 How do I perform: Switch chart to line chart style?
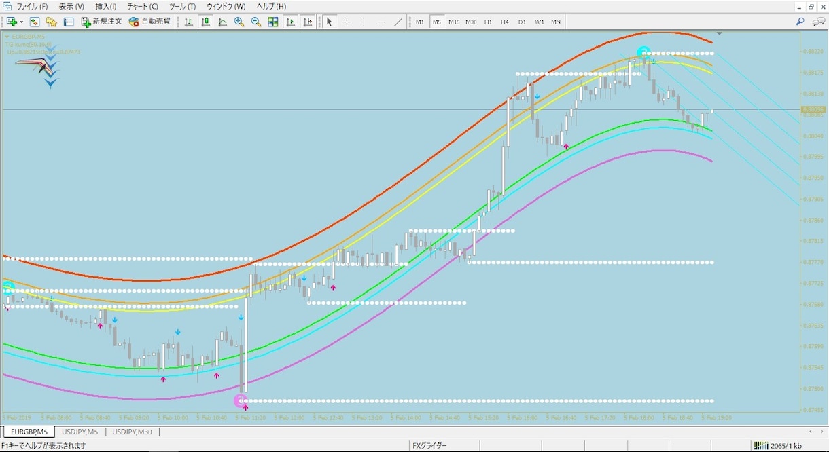point(223,22)
